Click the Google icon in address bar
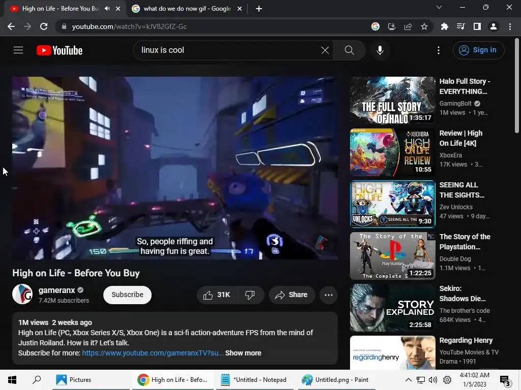This screenshot has width=521, height=390. (375, 26)
